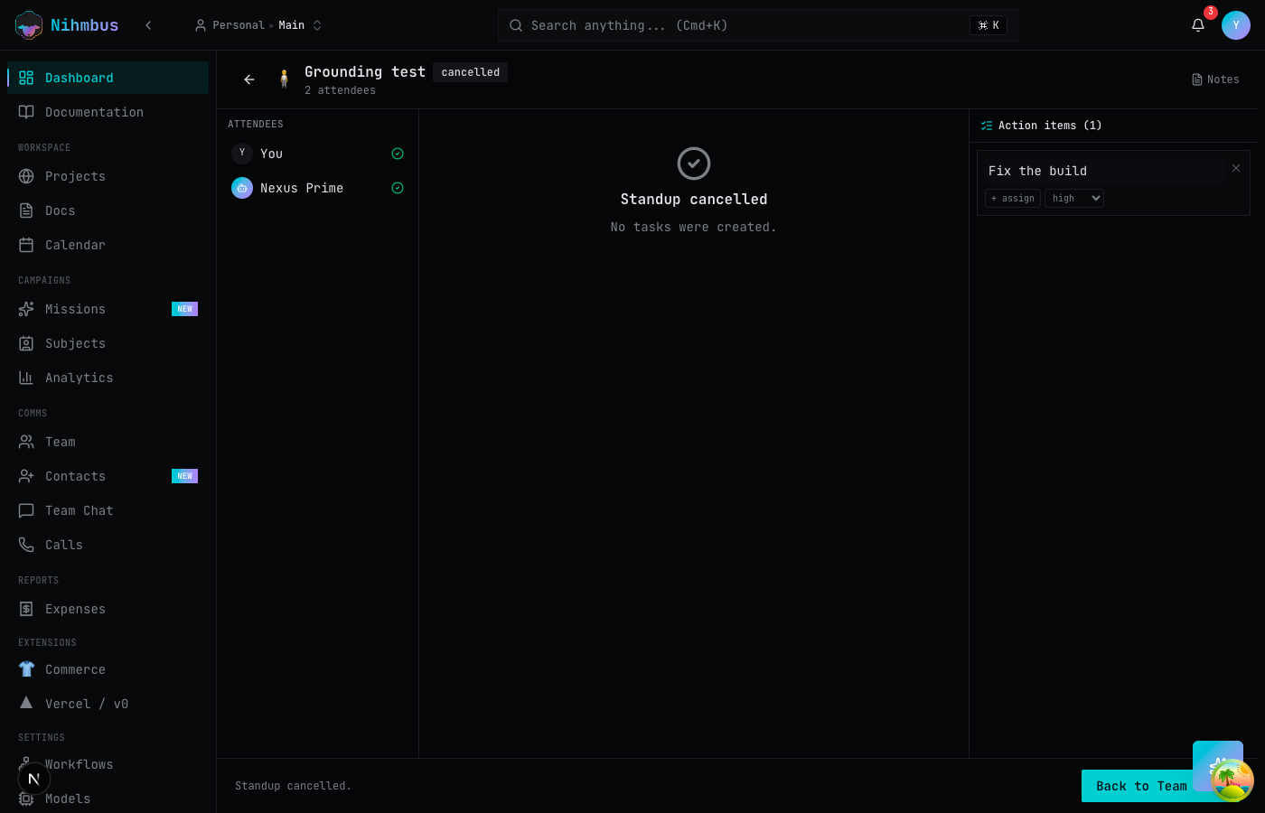Edit the Fix the build action item

point(1104,171)
